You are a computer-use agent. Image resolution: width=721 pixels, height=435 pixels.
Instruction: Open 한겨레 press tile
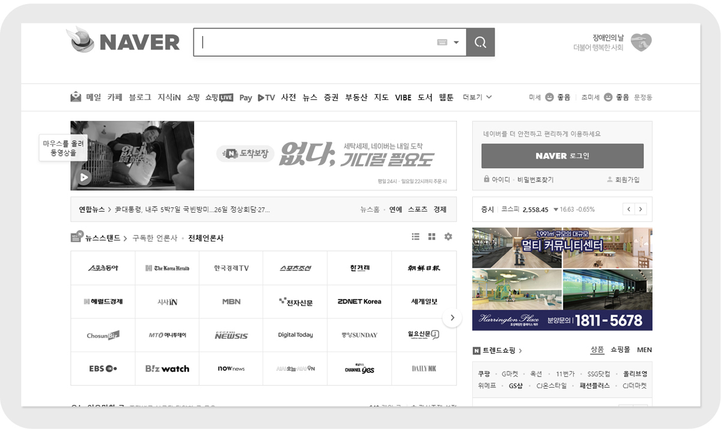[360, 268]
